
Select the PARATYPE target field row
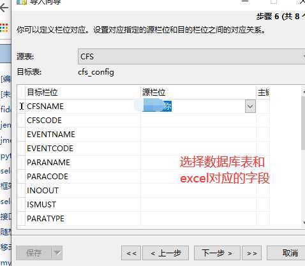[x=83, y=219]
